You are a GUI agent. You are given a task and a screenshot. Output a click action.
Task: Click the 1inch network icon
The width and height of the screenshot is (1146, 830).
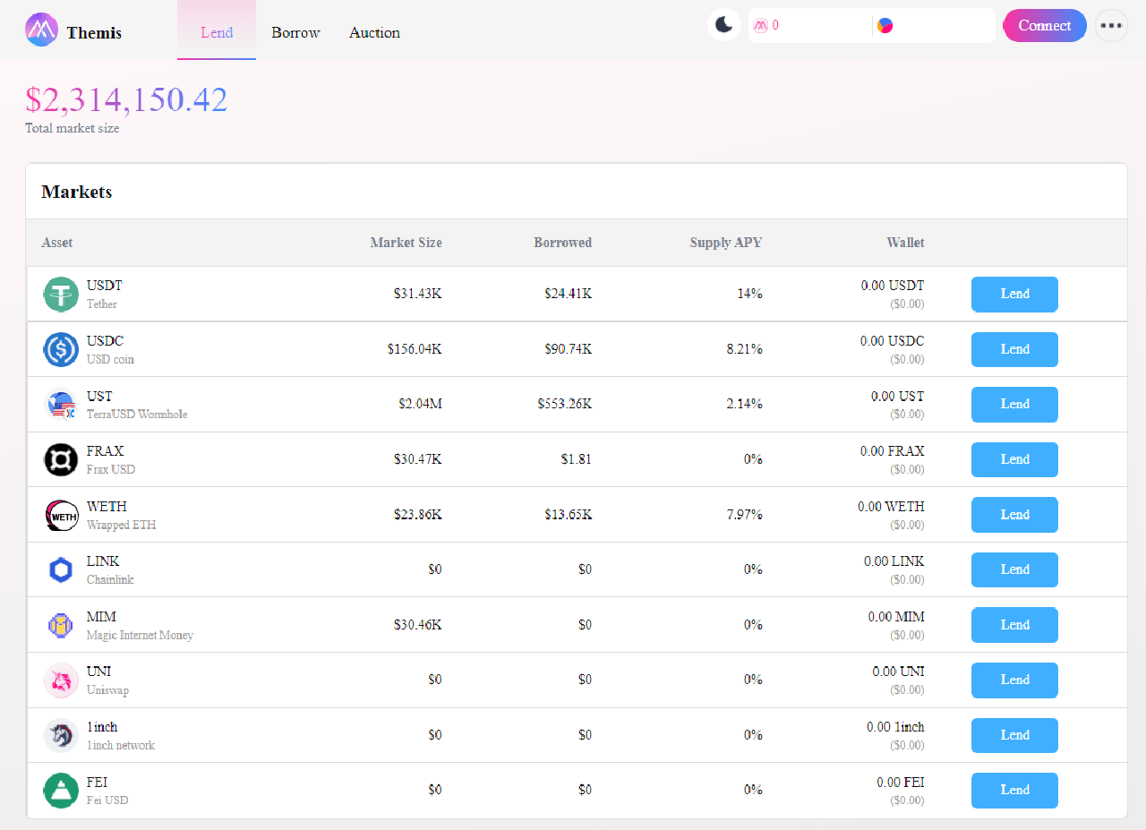point(61,735)
